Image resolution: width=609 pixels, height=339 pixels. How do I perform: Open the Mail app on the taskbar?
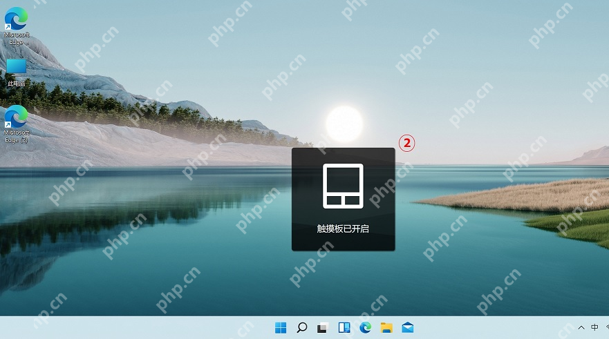[407, 328]
